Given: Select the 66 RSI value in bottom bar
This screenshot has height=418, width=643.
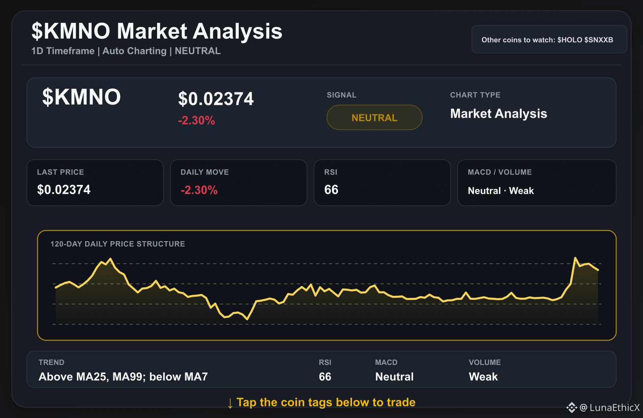Looking at the screenshot, I should (x=325, y=377).
